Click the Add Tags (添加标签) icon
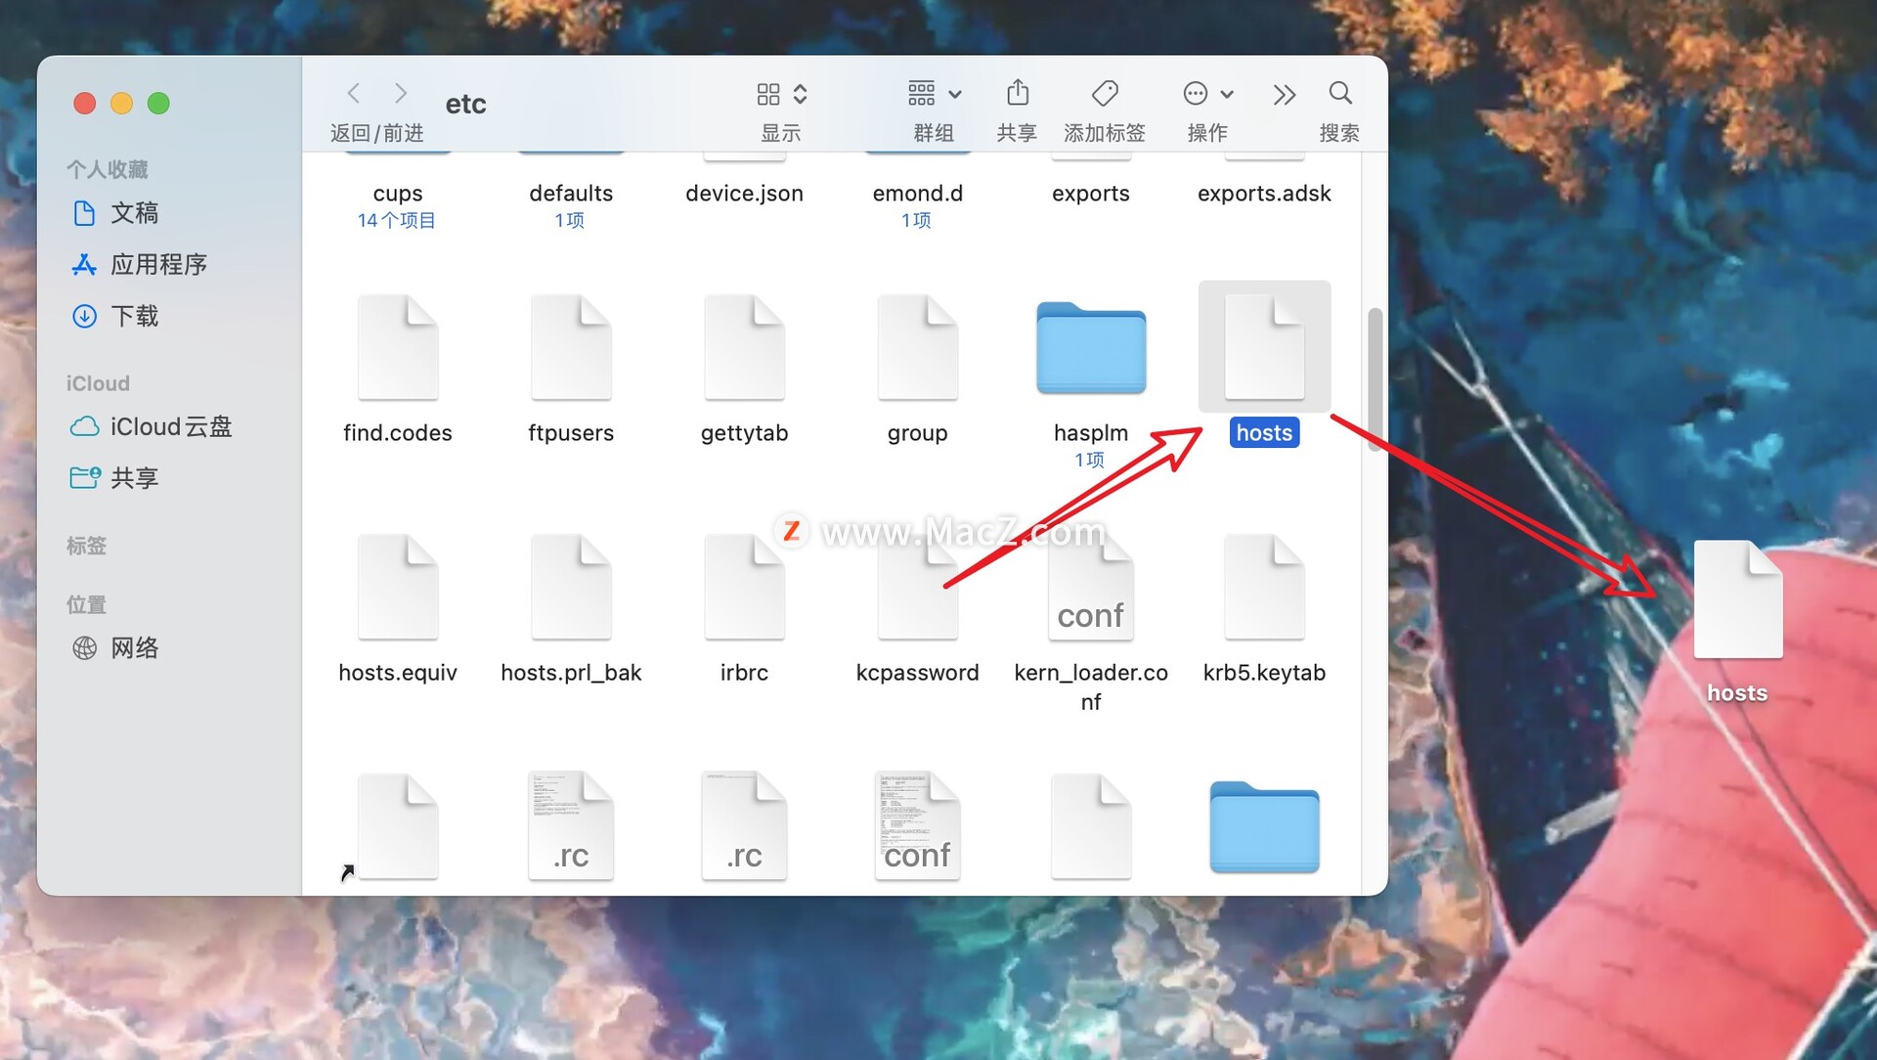The height and width of the screenshot is (1060, 1877). pyautogui.click(x=1104, y=93)
